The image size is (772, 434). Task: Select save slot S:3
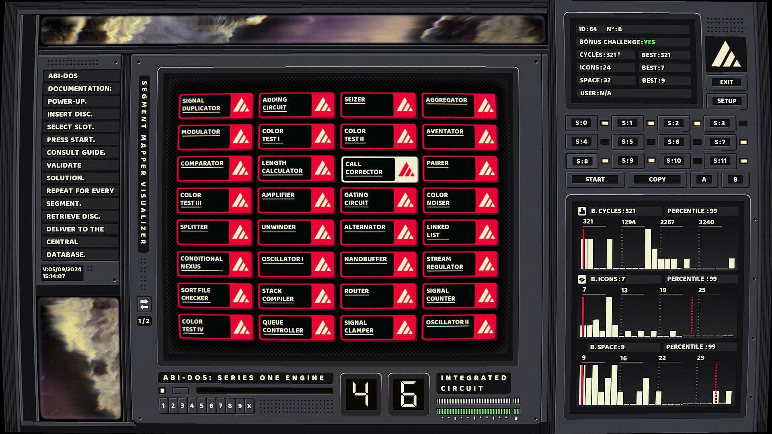[x=719, y=123]
